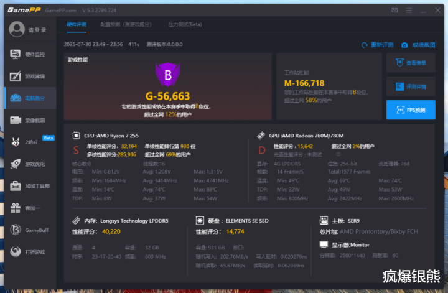Click the GamePP.com title link
Image resolution: width=448 pixels, height=293 pixels.
point(60,11)
